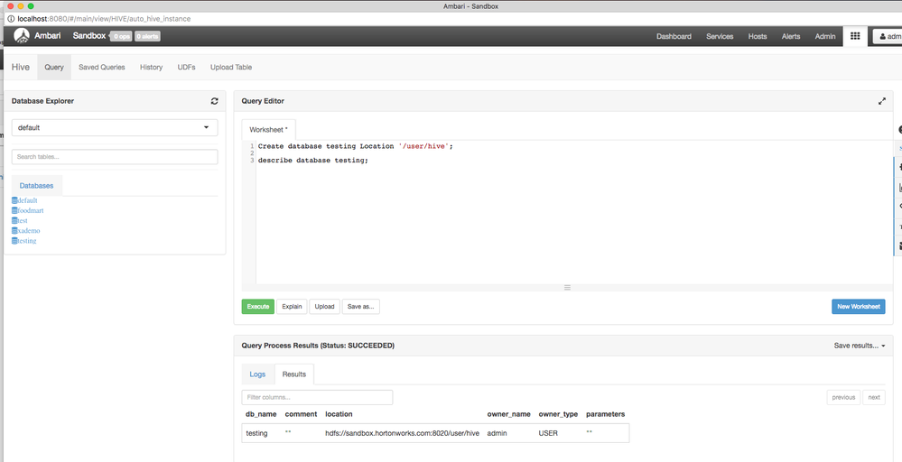Expand Query Editor to full screen
902x462 pixels.
(x=882, y=101)
